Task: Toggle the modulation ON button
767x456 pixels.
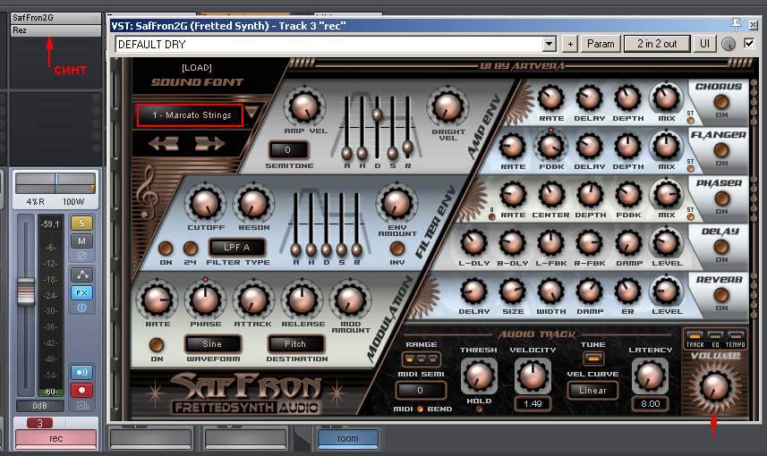Action: [157, 345]
